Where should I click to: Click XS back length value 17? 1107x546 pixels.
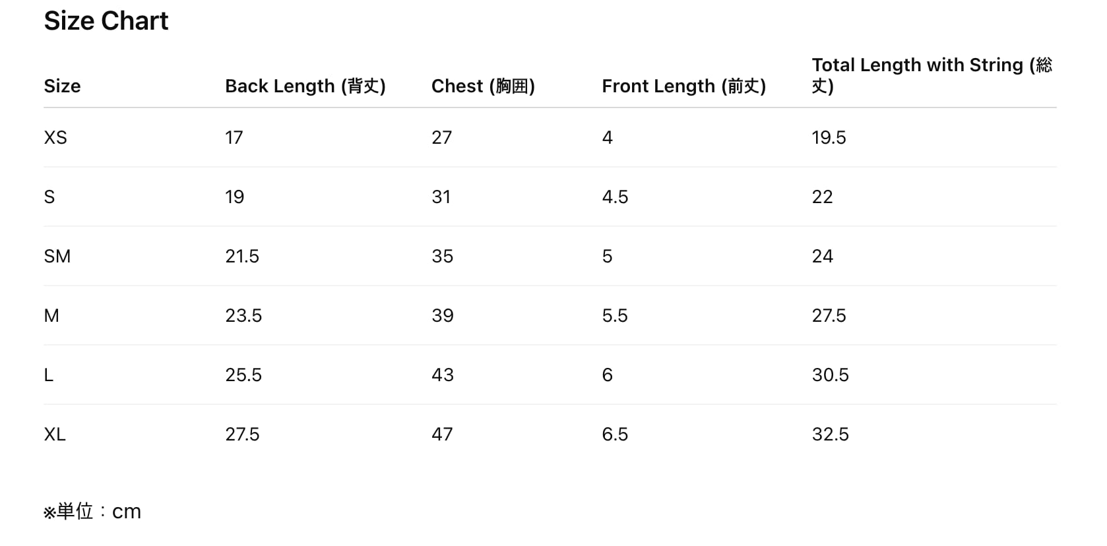(234, 138)
